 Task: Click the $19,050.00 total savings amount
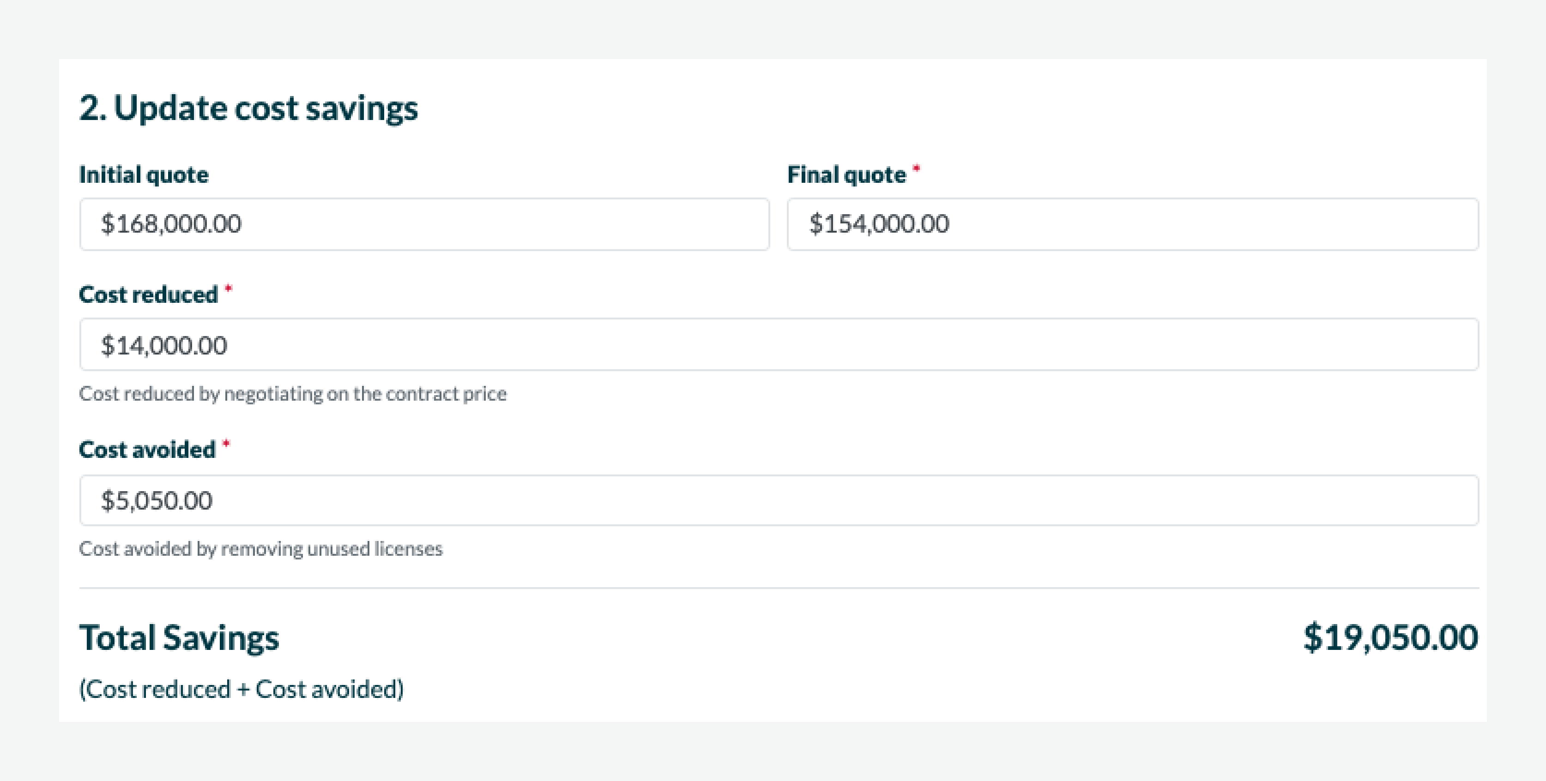1390,637
